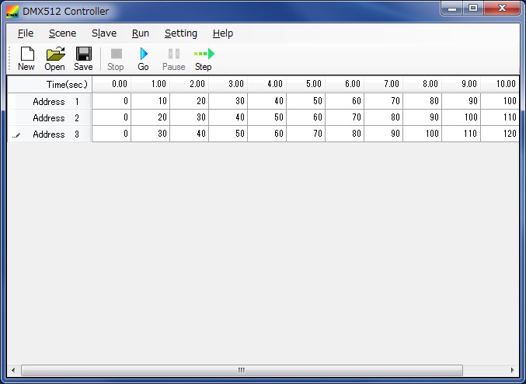Screen dimensions: 526x384
Task: Click Address 3 cell with value 120
Action: coord(500,134)
